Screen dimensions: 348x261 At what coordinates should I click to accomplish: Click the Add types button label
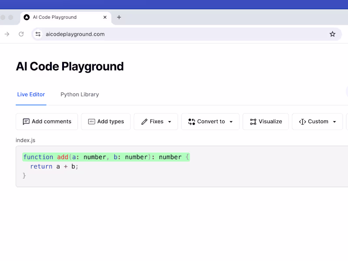(x=110, y=122)
